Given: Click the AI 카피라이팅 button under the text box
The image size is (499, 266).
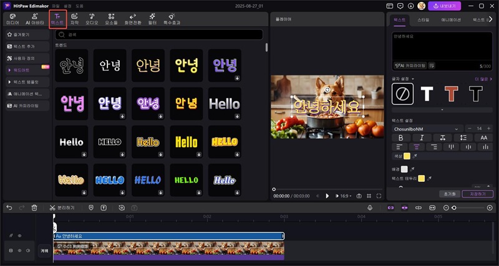Looking at the screenshot, I should point(410,65).
